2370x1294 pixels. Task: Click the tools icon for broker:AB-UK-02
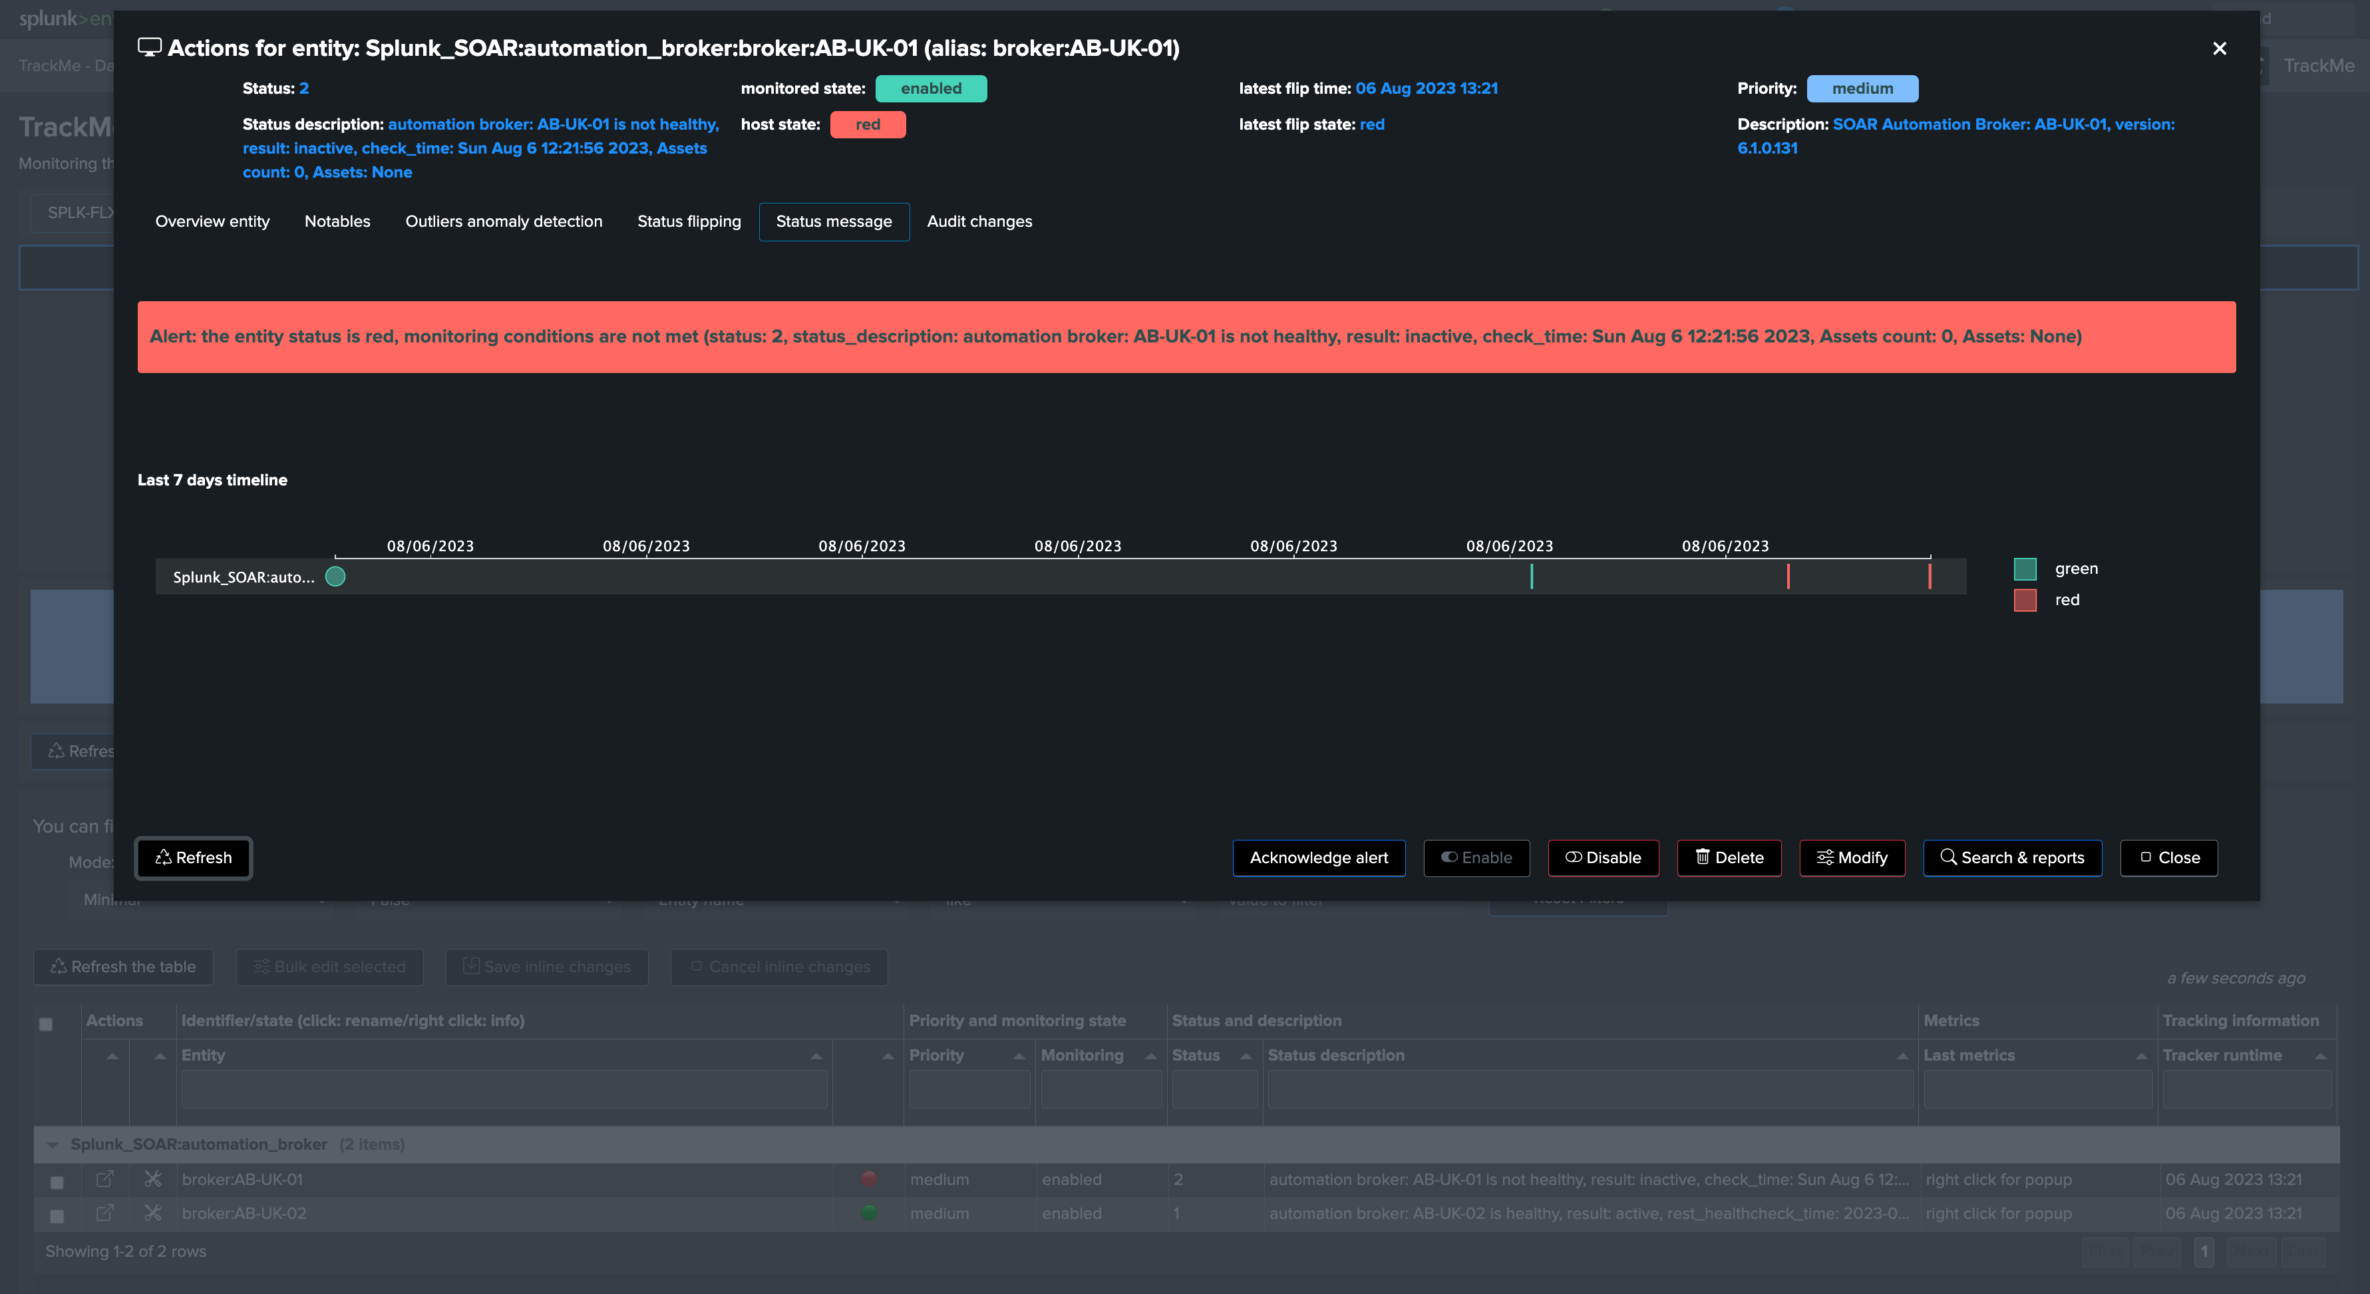(x=153, y=1213)
